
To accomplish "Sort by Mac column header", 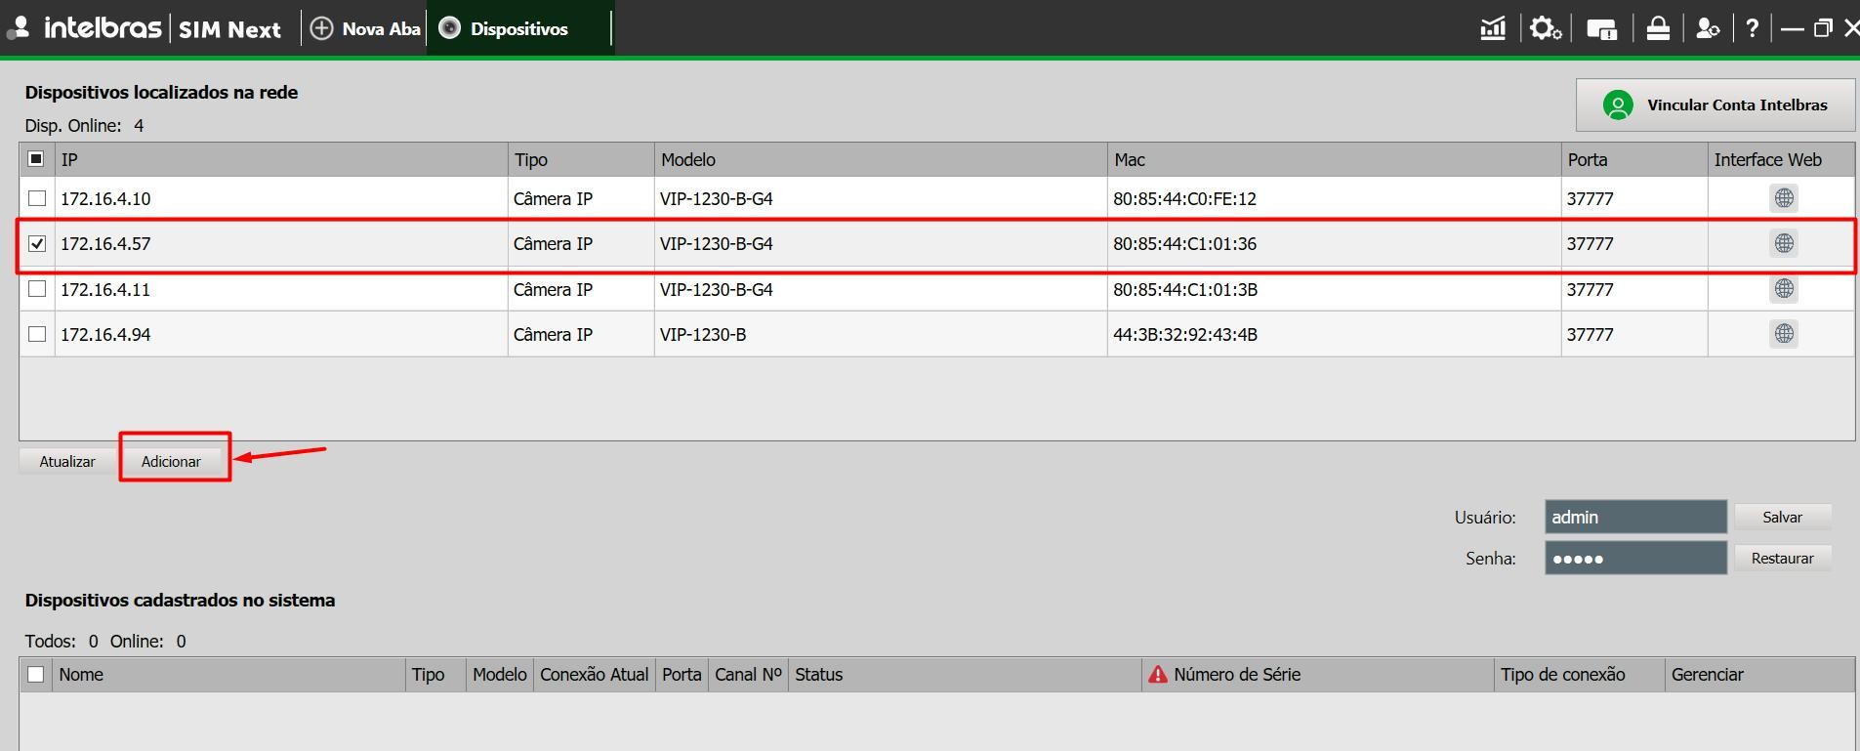I will pyautogui.click(x=1334, y=159).
